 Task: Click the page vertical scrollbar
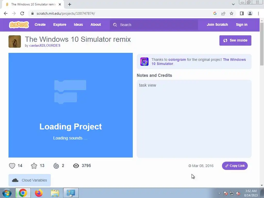tap(262, 44)
